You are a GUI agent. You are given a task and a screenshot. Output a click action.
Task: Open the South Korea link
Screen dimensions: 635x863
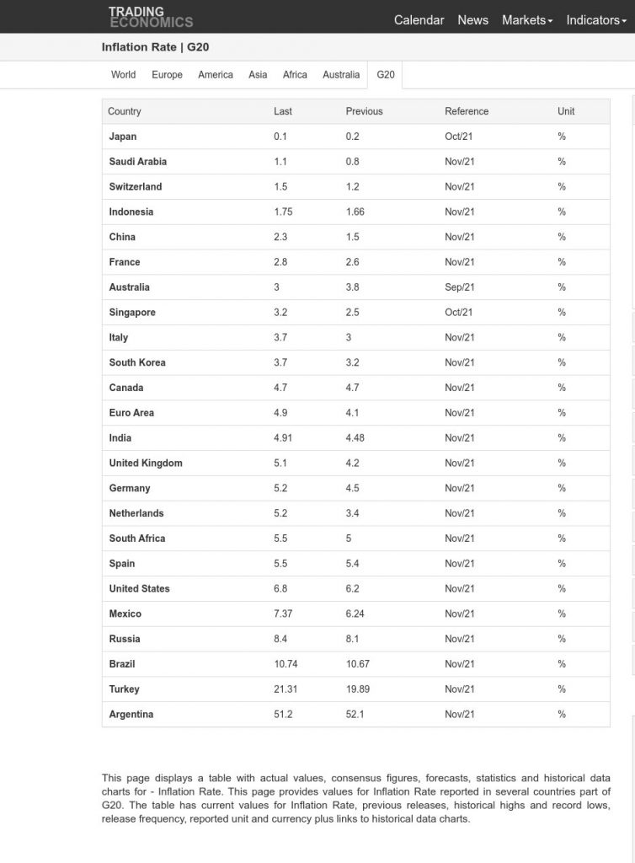coord(137,362)
